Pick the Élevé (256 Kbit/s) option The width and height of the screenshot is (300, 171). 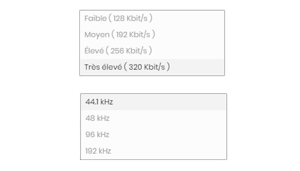coord(118,51)
